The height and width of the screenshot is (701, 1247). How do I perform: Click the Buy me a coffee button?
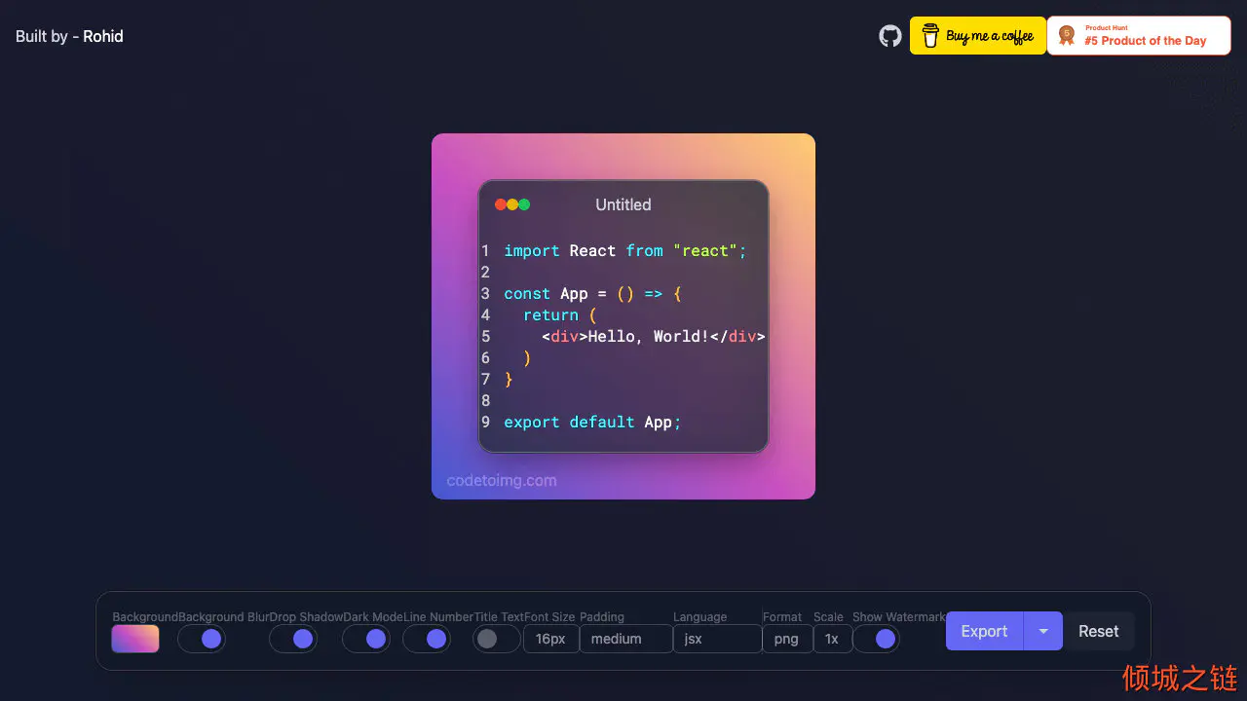coord(978,36)
